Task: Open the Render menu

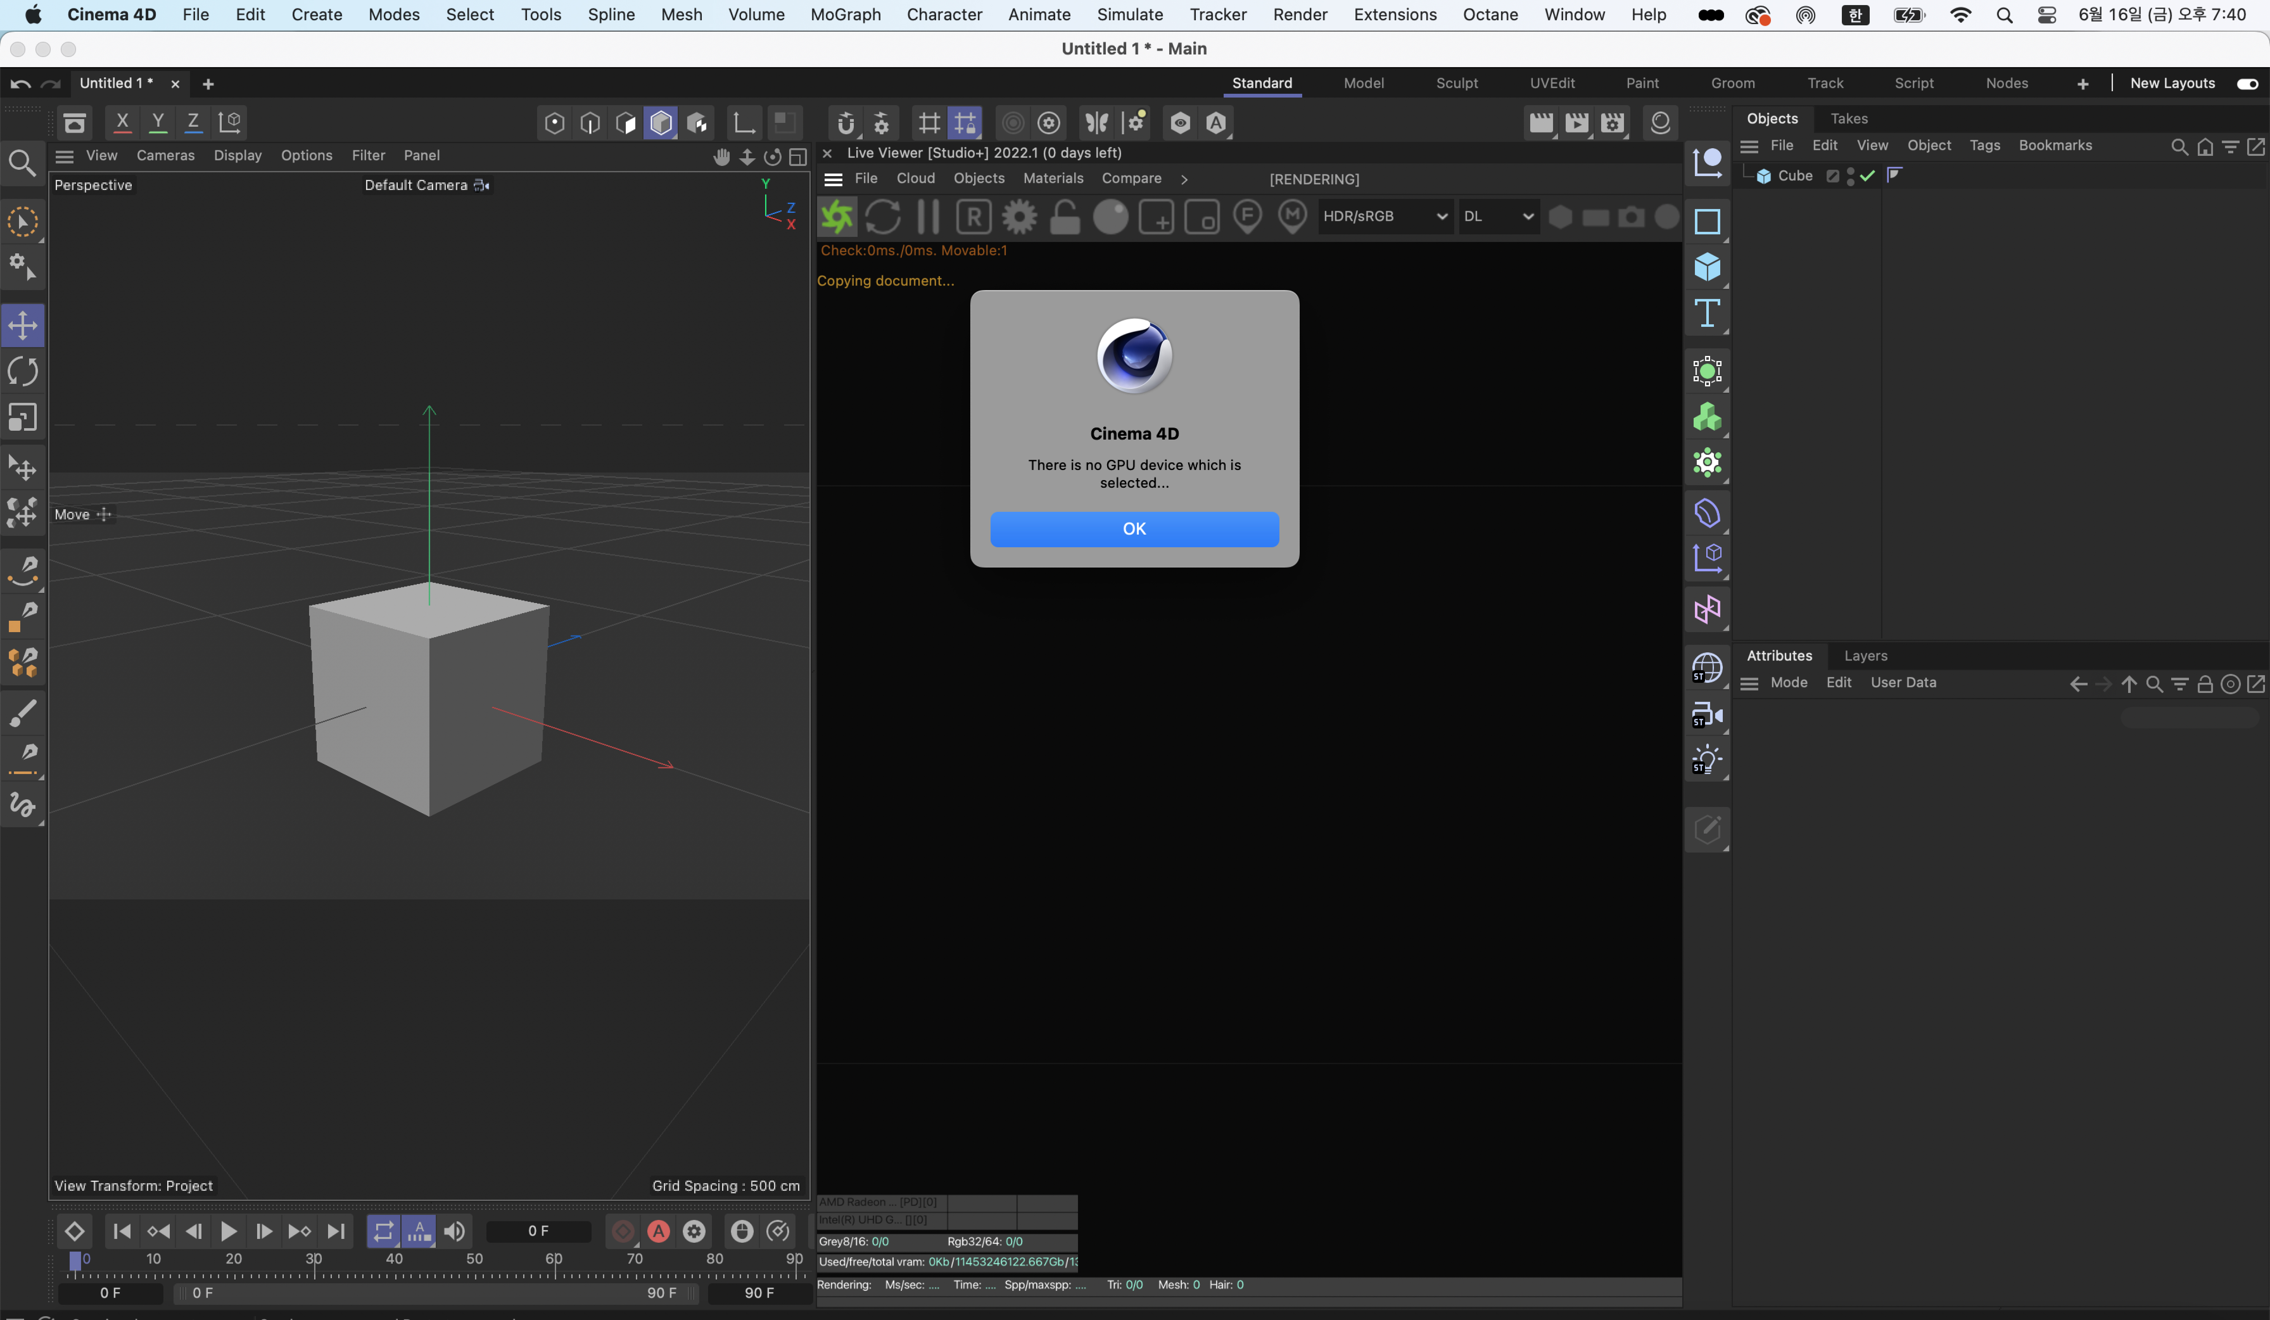Action: pyautogui.click(x=1300, y=14)
